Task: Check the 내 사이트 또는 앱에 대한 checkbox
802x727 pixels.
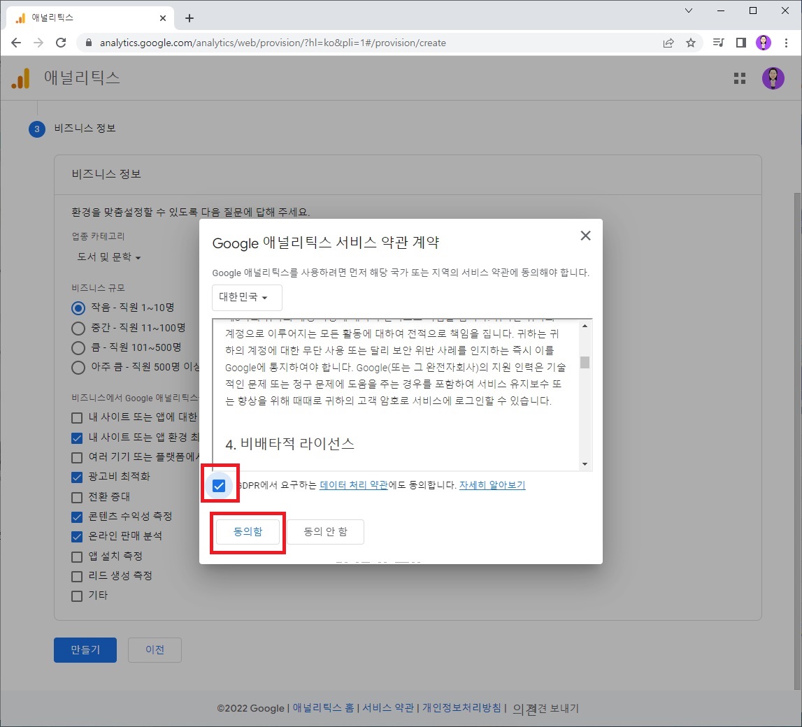Action: tap(77, 418)
